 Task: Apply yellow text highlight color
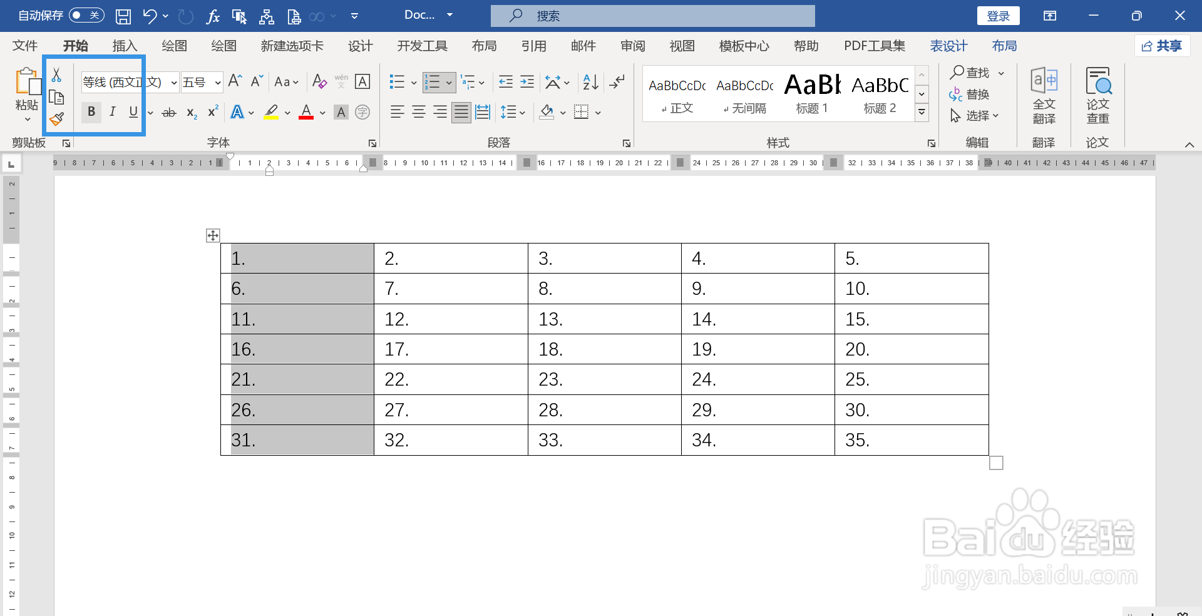pos(271,113)
